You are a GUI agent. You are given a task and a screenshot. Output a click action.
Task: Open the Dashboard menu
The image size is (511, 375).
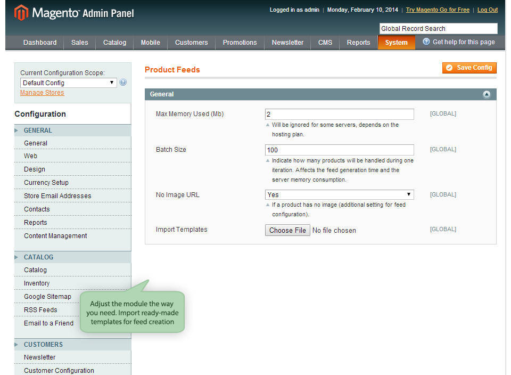click(x=40, y=43)
